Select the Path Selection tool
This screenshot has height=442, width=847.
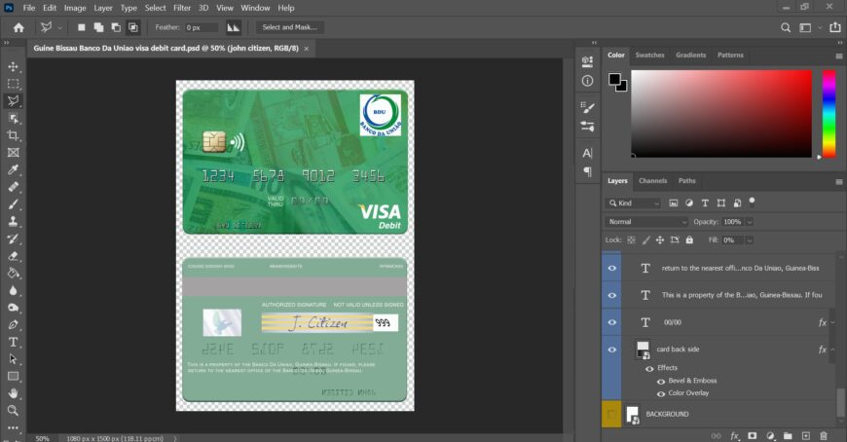(x=13, y=359)
